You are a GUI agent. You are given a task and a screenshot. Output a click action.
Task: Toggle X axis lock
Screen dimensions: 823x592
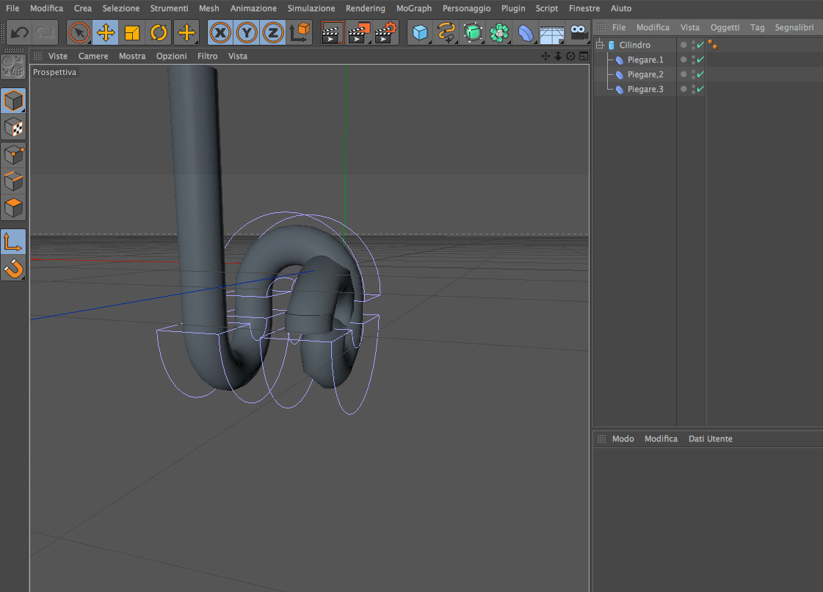(220, 33)
